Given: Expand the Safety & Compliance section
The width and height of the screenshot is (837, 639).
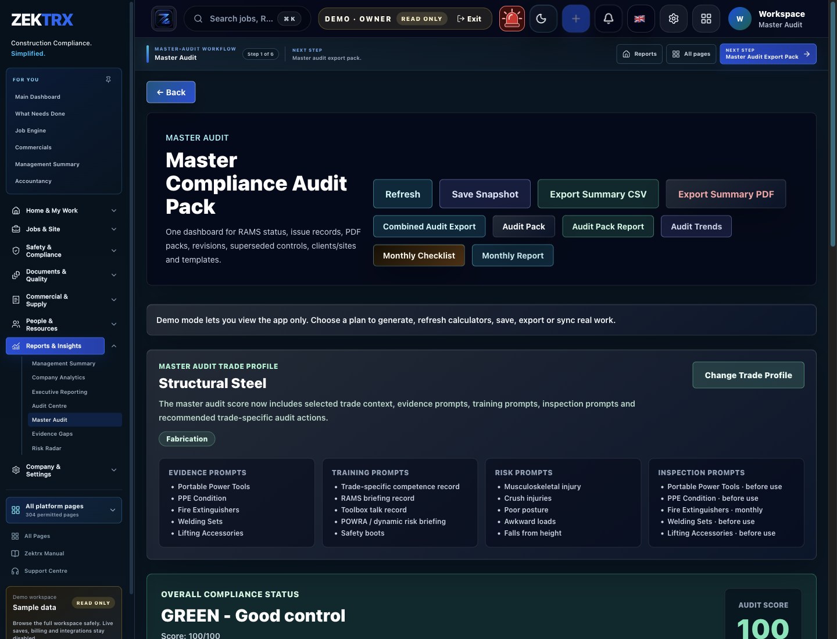Looking at the screenshot, I should (x=114, y=251).
